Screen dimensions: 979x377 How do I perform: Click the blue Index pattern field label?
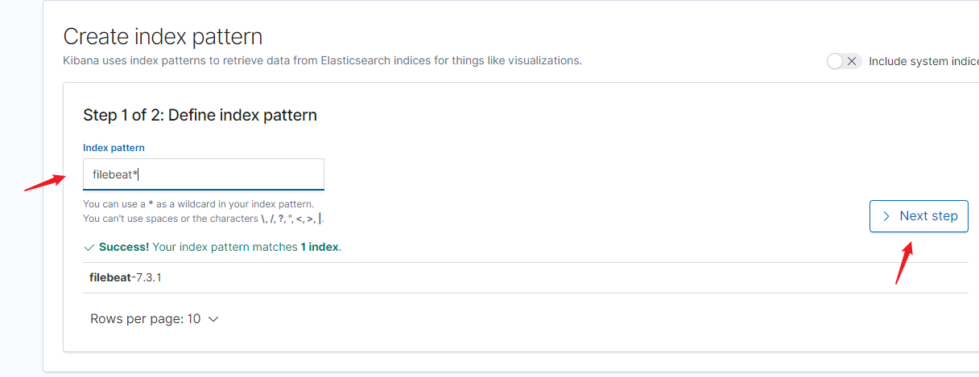[x=114, y=148]
